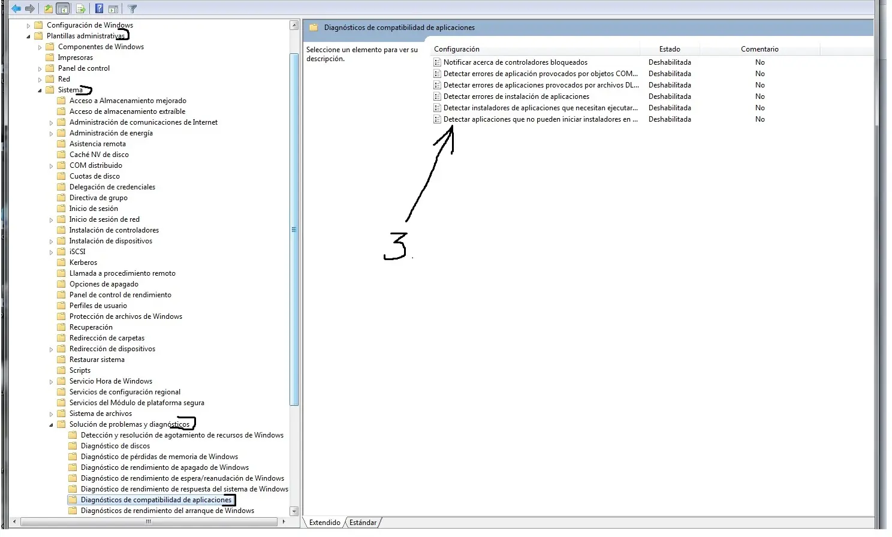Expand the Inicio de sesión de red node arrow
This screenshot has height=537, width=892.
tap(51, 220)
